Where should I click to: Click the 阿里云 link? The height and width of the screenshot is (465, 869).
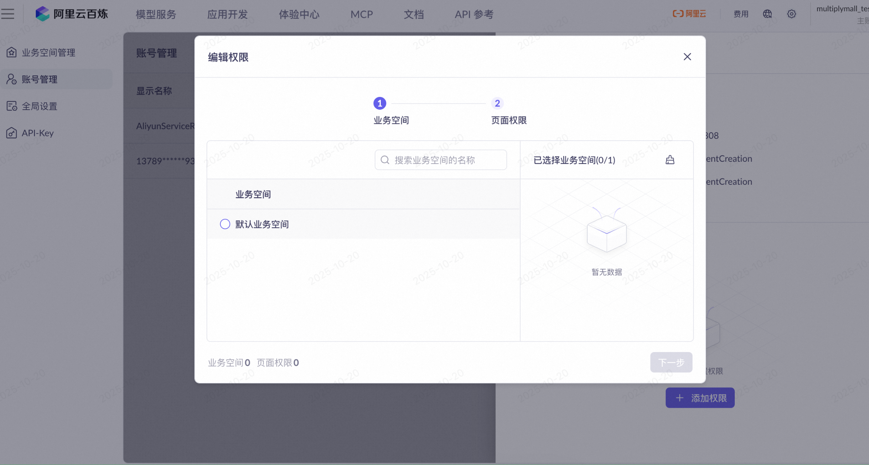pyautogui.click(x=689, y=14)
